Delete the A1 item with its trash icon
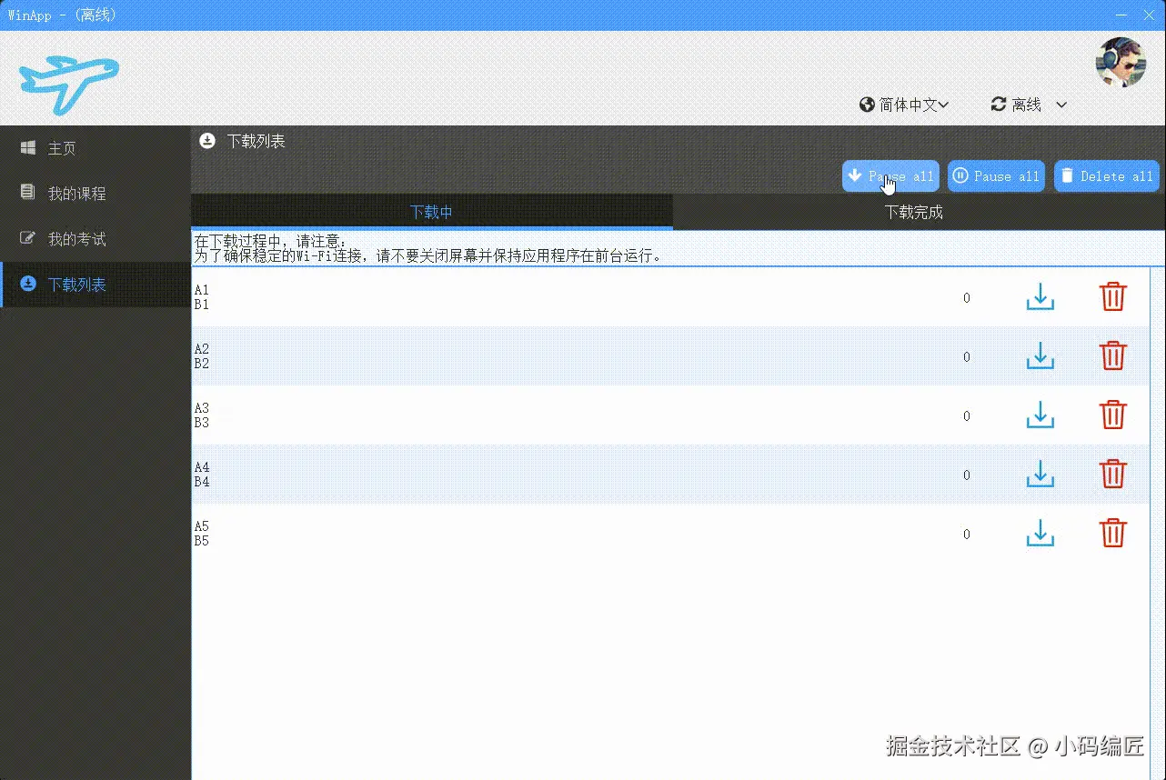 click(1113, 297)
